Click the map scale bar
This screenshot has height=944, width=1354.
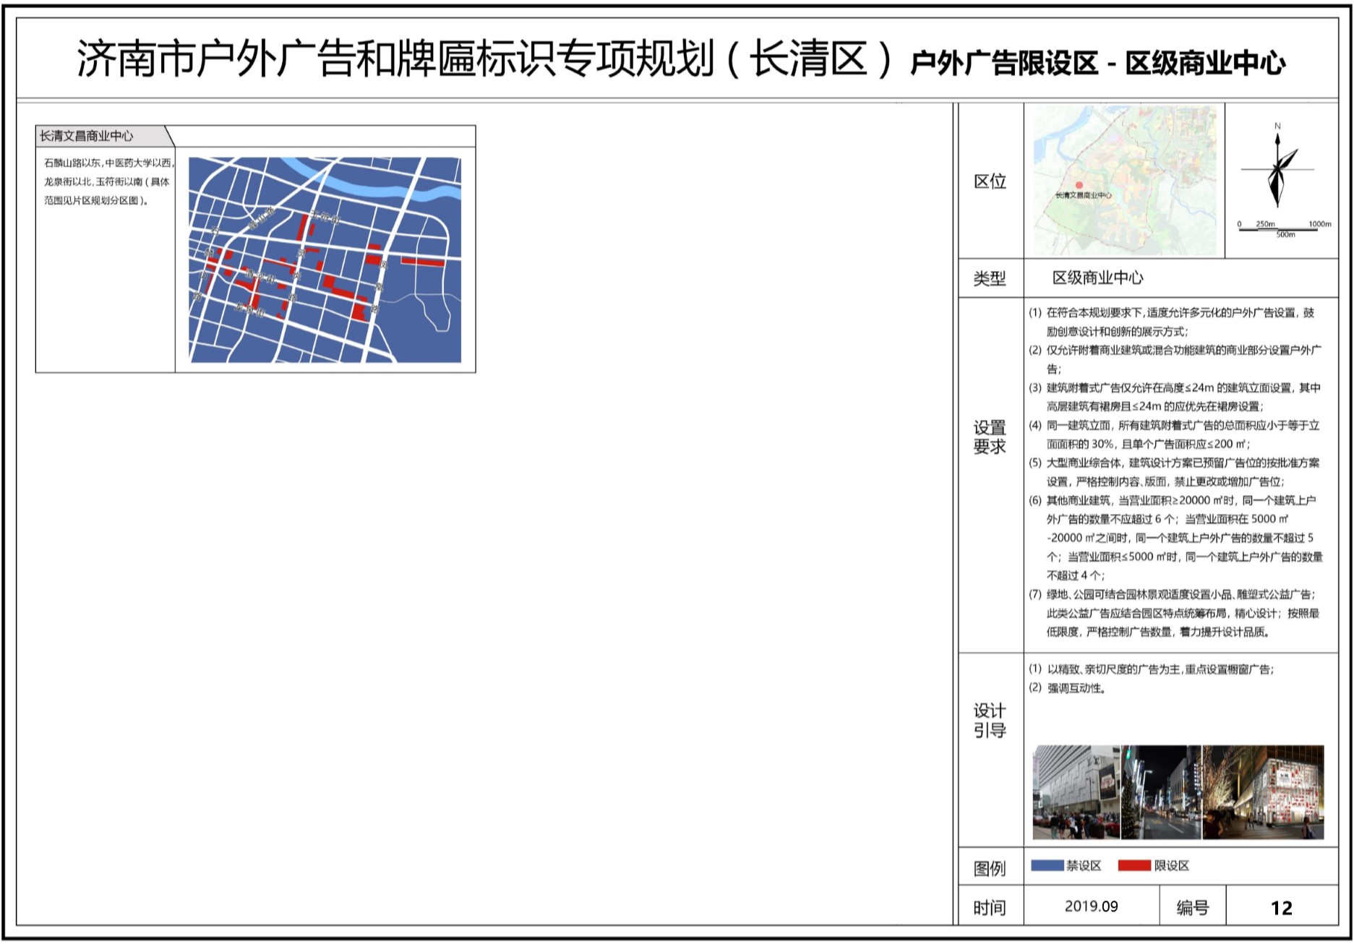pos(1284,228)
